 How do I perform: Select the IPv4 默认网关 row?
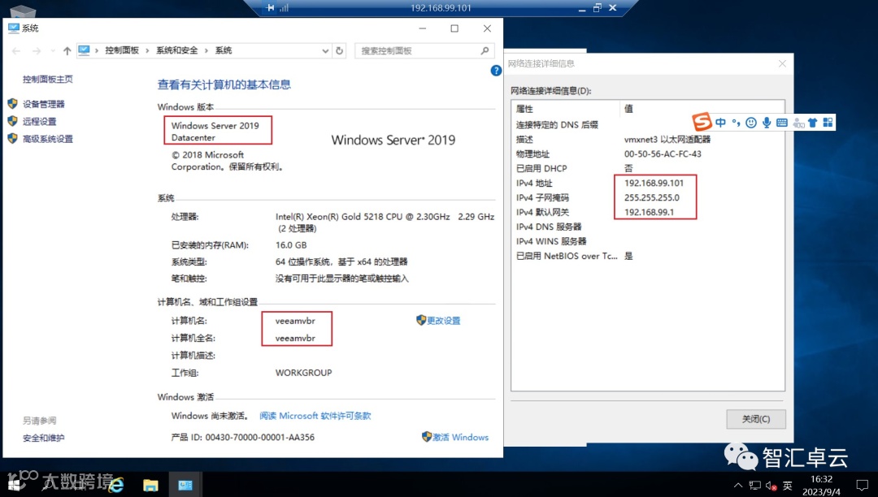pos(648,212)
